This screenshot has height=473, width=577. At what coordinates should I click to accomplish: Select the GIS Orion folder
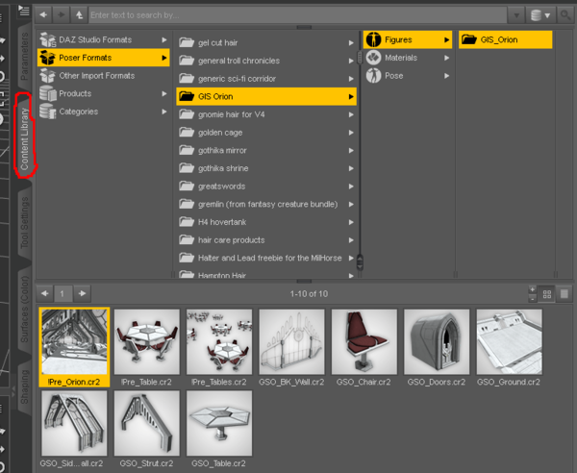pyautogui.click(x=266, y=96)
